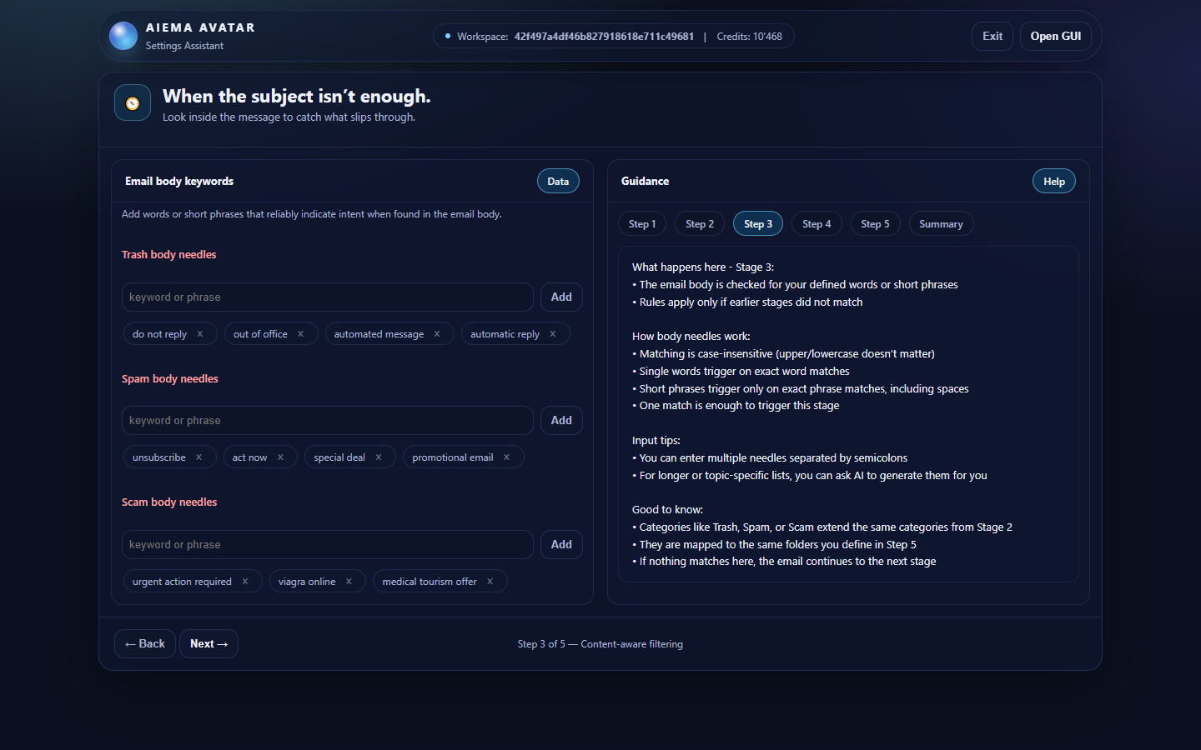Select the Step 1 guidance tab
This screenshot has width=1201, height=750.
(642, 224)
